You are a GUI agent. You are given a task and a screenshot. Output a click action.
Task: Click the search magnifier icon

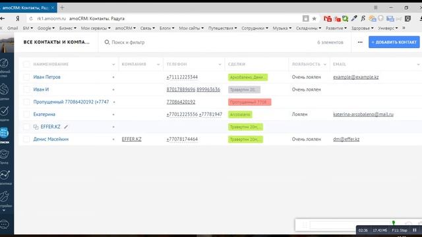[x=107, y=42]
